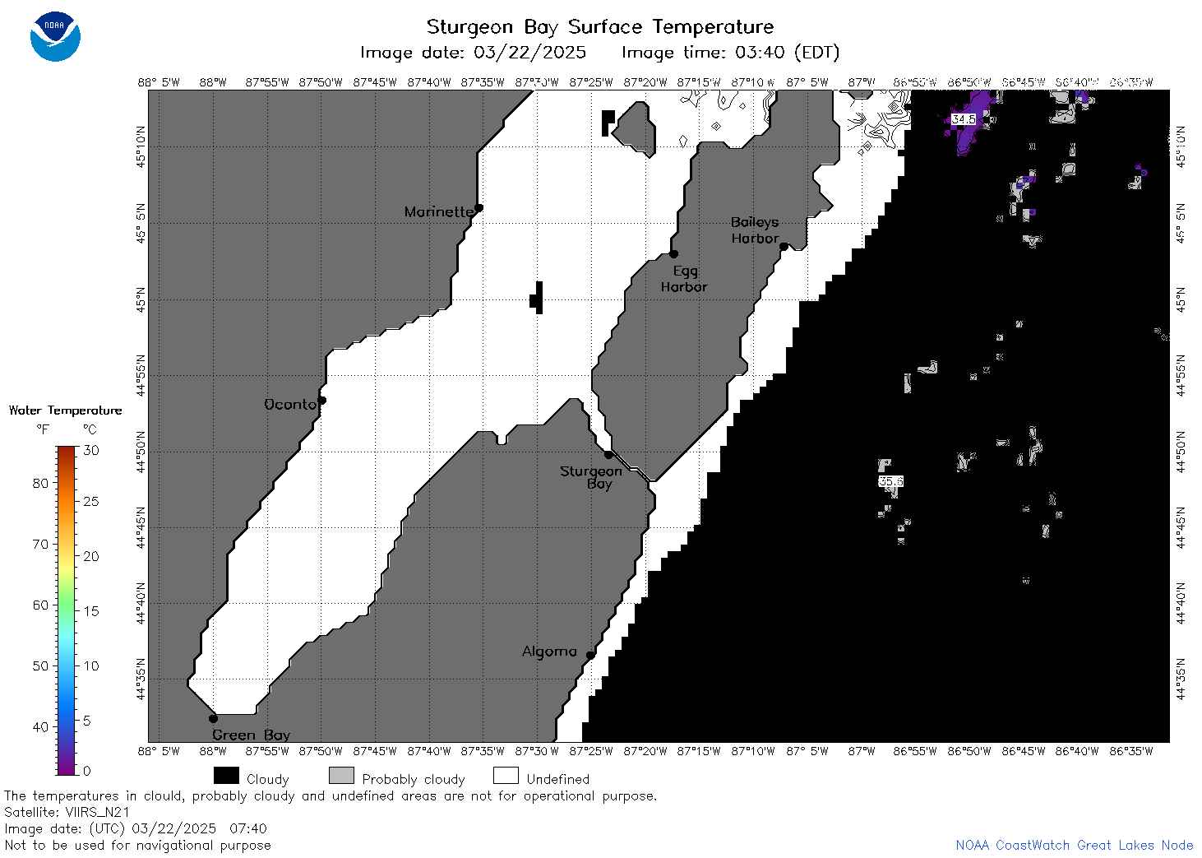Click the Probably cloudy legend label
The width and height of the screenshot is (1202, 858).
414,779
